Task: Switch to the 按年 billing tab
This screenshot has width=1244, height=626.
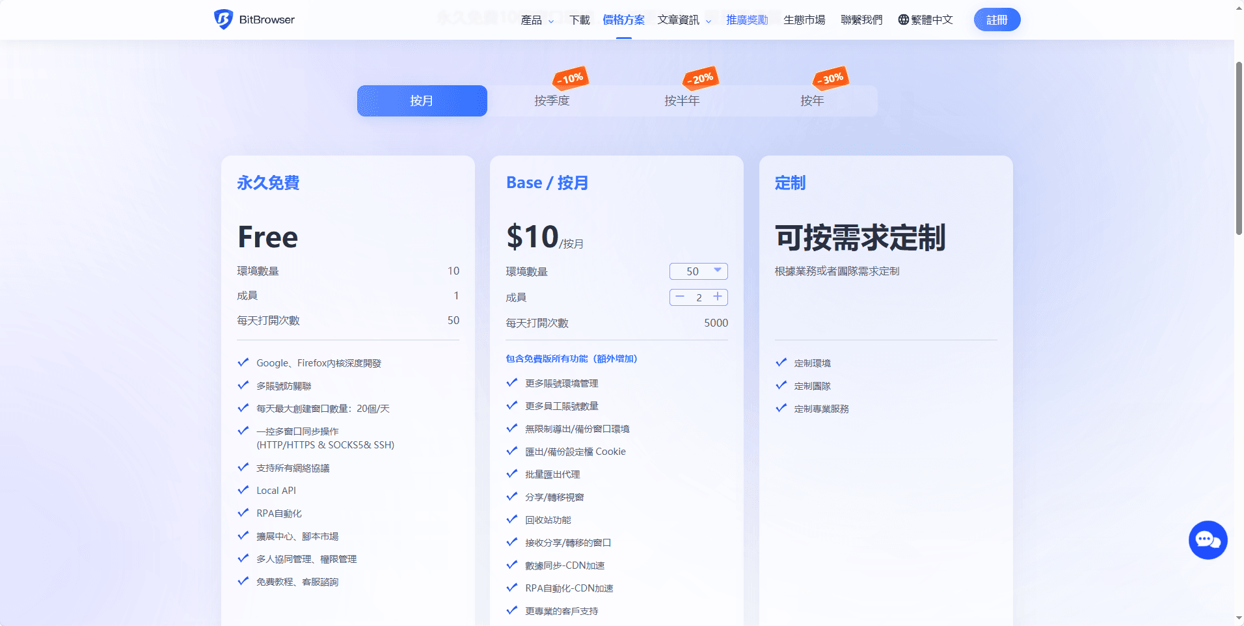Action: [811, 101]
